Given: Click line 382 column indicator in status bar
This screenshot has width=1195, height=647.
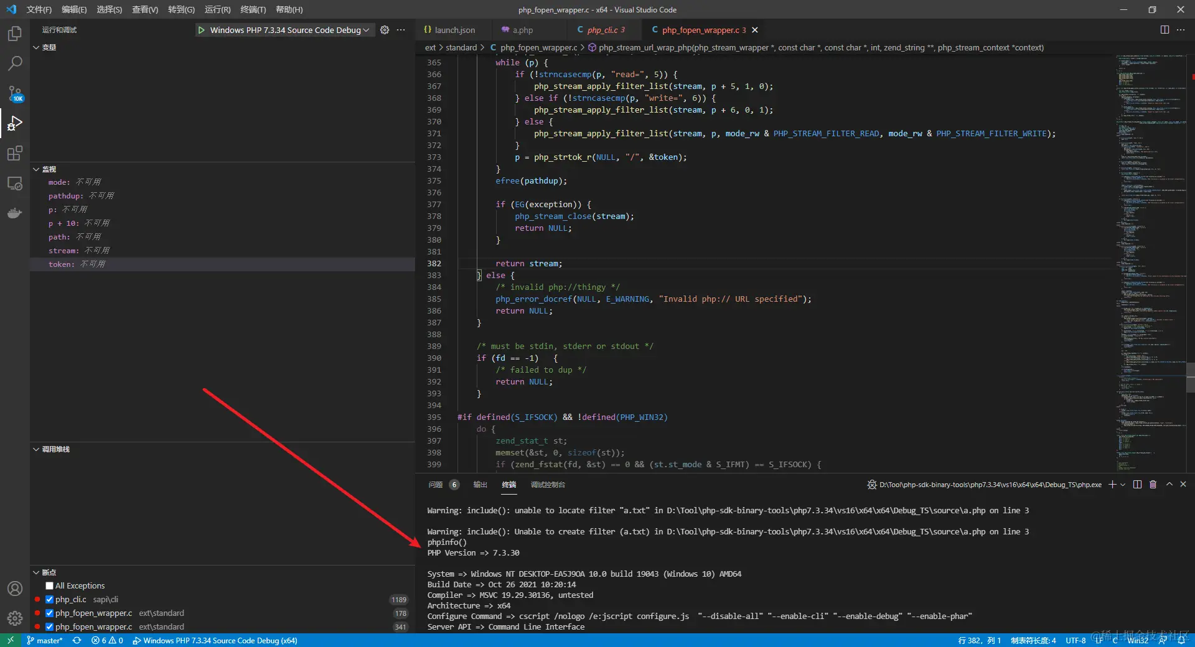Looking at the screenshot, I should click(x=980, y=640).
